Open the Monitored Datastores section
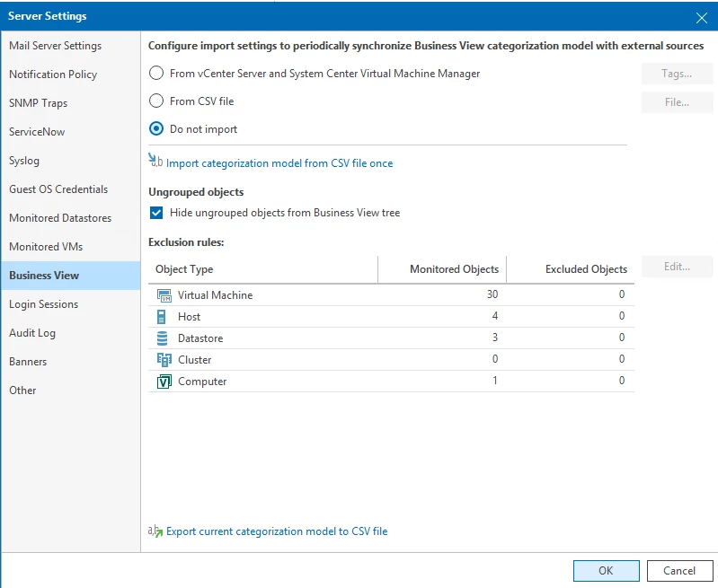Viewport: 718px width, 588px height. tap(60, 218)
